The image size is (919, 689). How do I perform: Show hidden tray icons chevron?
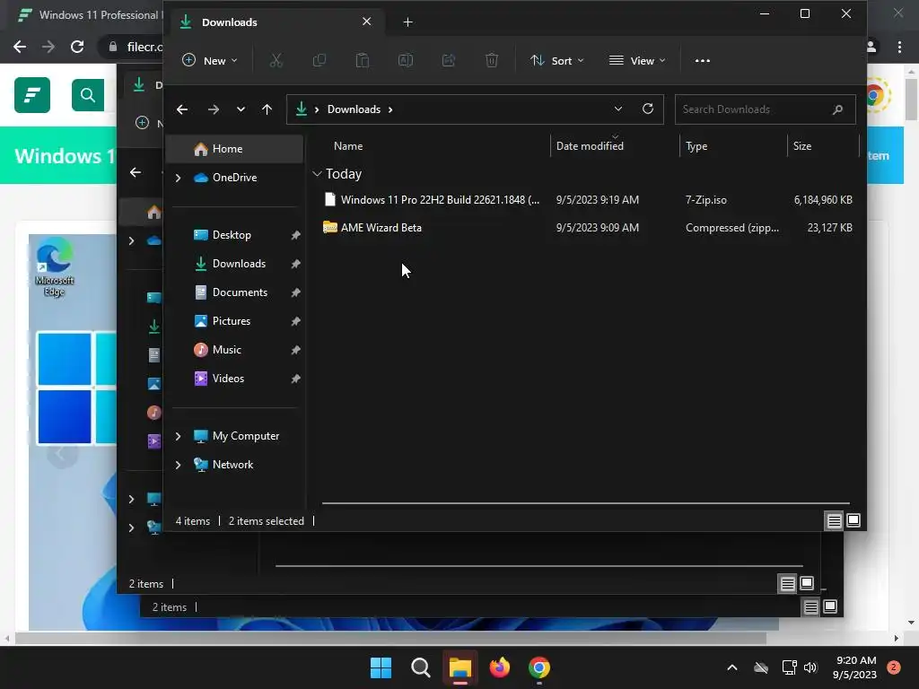tap(732, 667)
